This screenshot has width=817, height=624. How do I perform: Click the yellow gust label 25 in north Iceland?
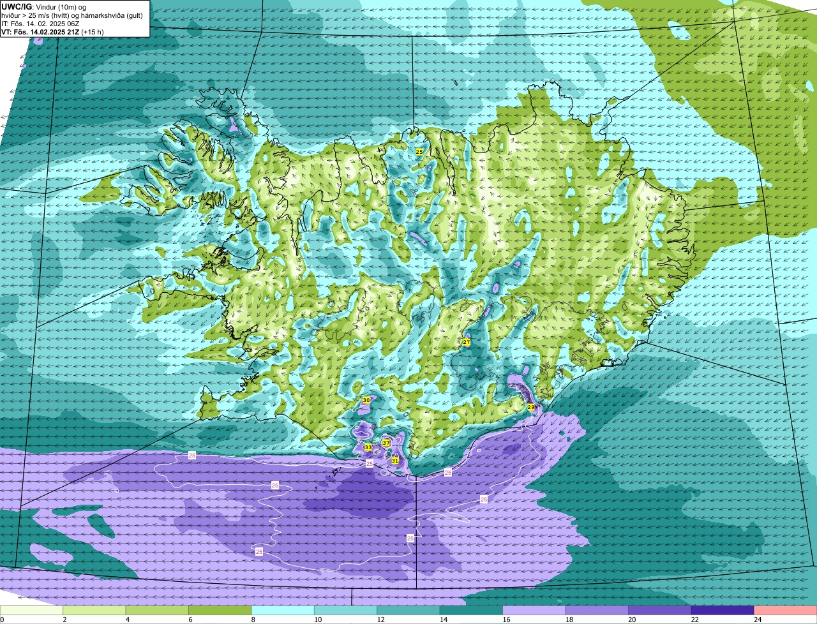click(419, 151)
